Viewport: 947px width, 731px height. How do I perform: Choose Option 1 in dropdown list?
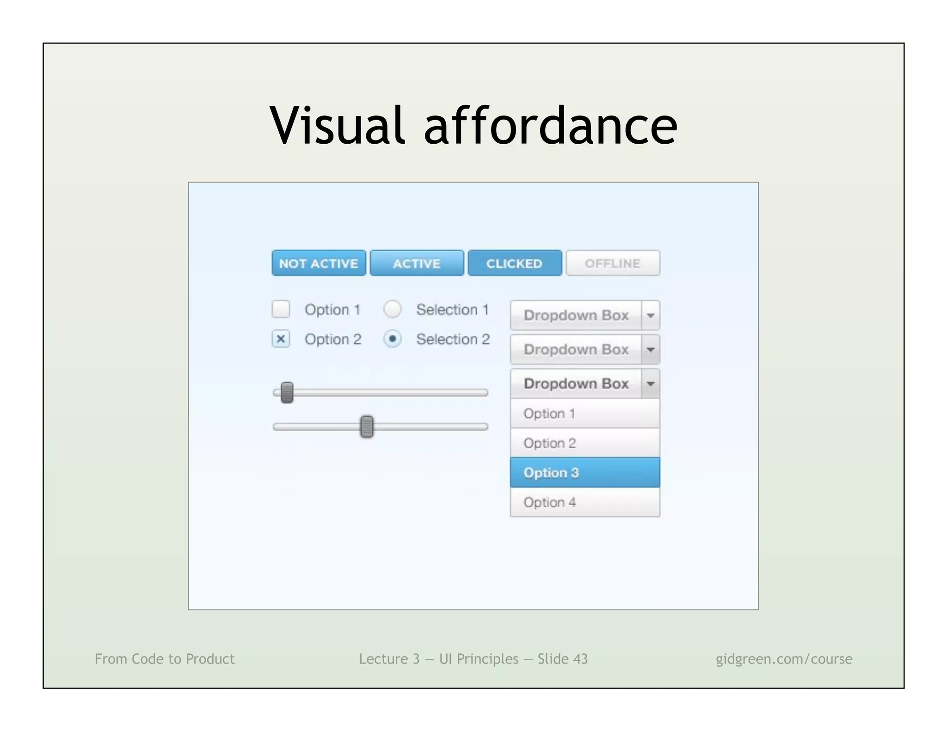(585, 413)
